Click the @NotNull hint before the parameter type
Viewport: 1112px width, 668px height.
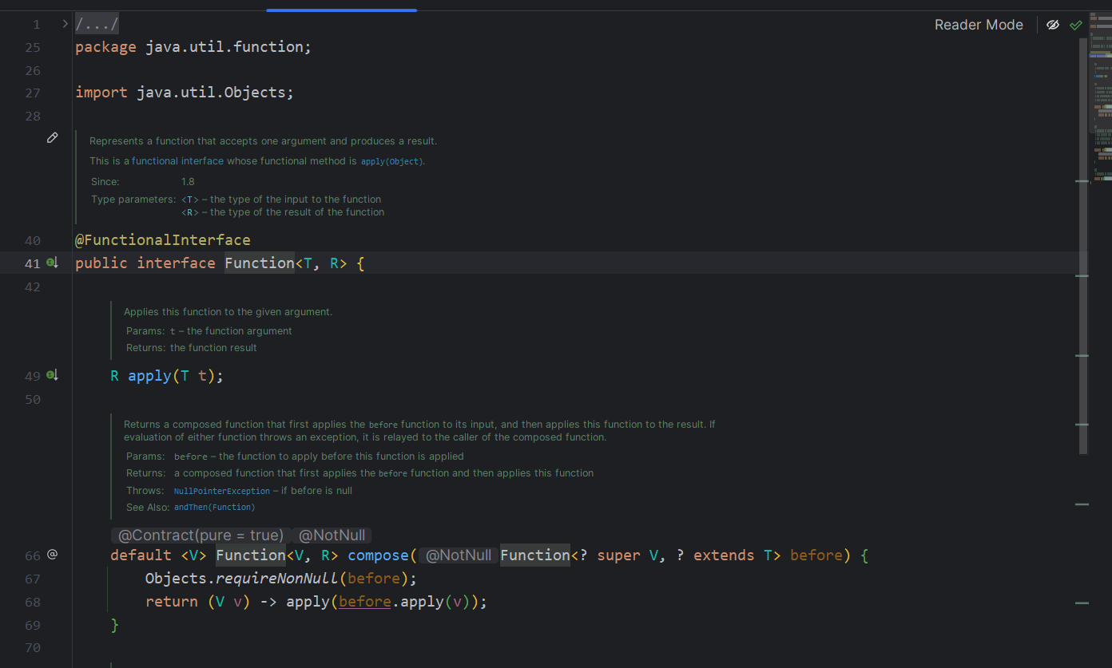point(459,555)
